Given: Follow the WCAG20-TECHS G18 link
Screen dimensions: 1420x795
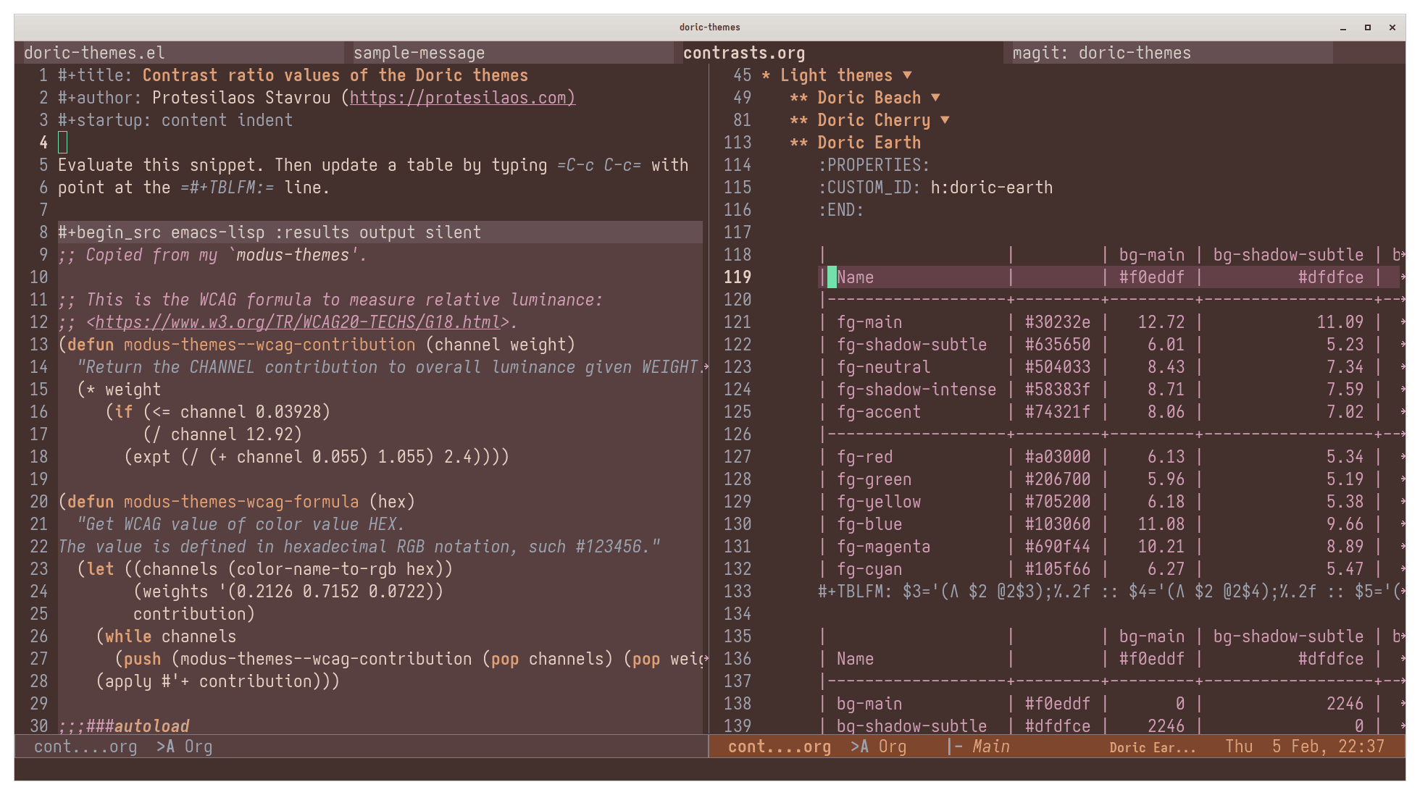Looking at the screenshot, I should coord(297,322).
